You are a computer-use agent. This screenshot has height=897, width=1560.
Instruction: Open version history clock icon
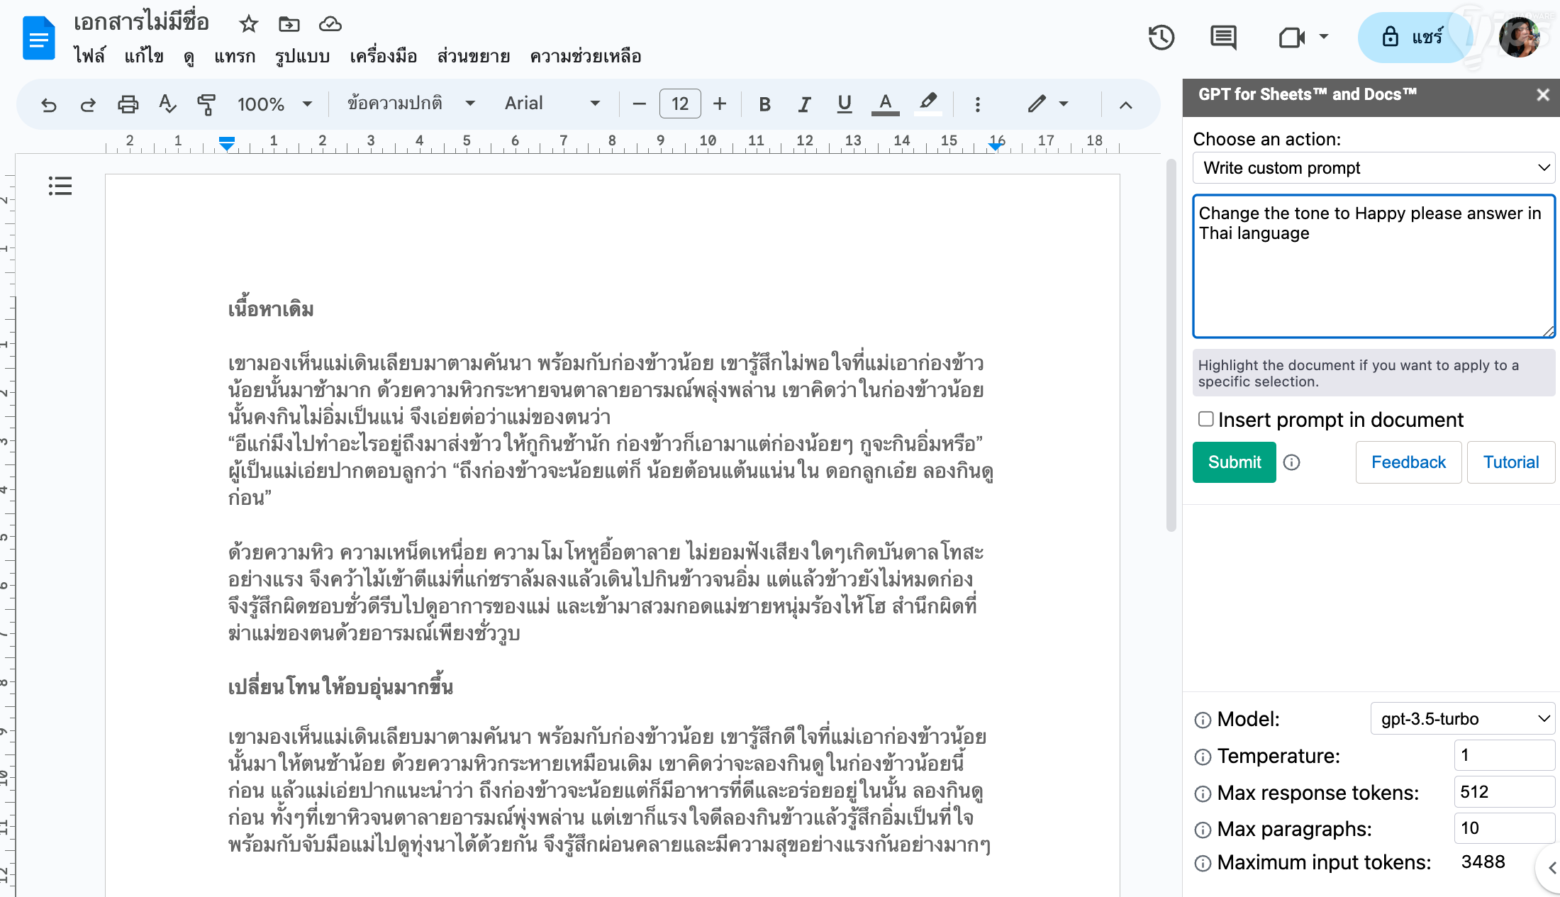coord(1161,38)
